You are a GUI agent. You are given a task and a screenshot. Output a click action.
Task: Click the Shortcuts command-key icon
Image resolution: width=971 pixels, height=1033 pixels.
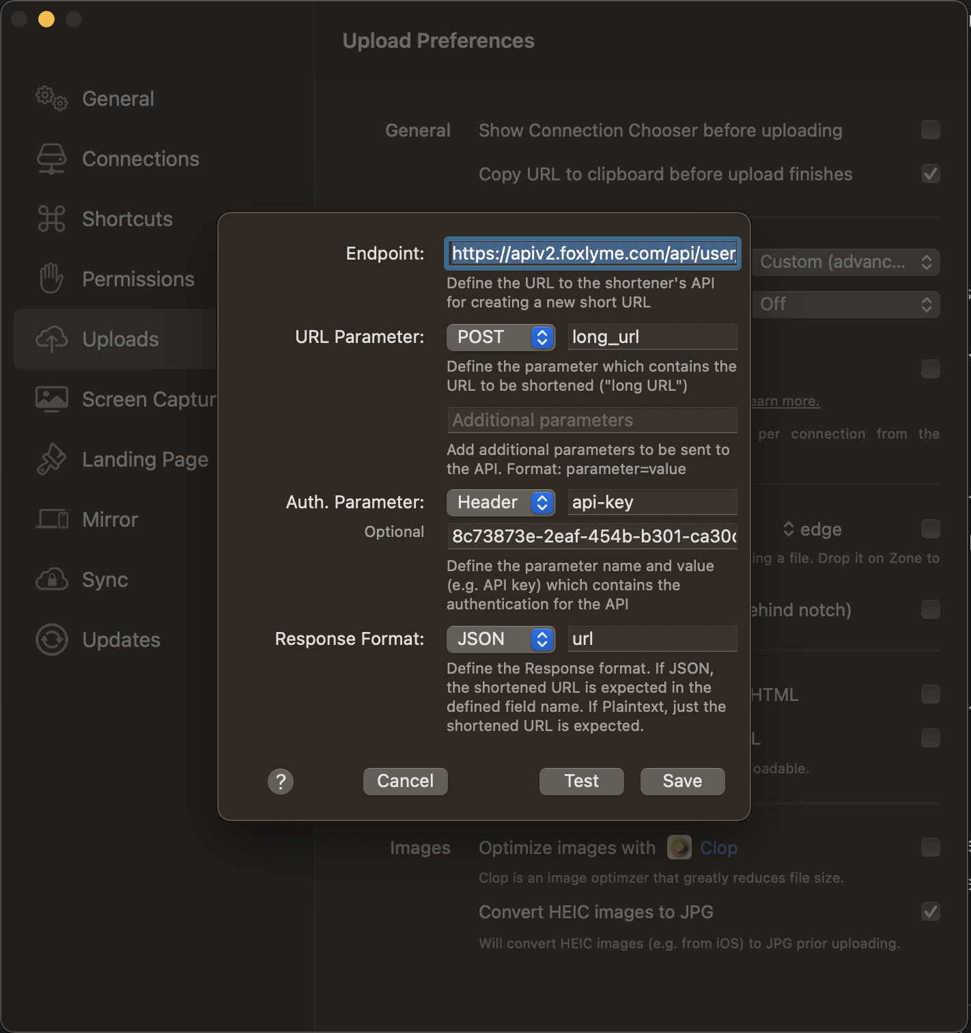point(52,219)
